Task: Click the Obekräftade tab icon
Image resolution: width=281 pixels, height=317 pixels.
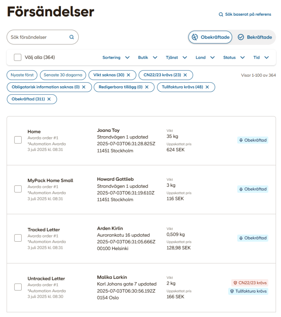Action: click(x=195, y=37)
